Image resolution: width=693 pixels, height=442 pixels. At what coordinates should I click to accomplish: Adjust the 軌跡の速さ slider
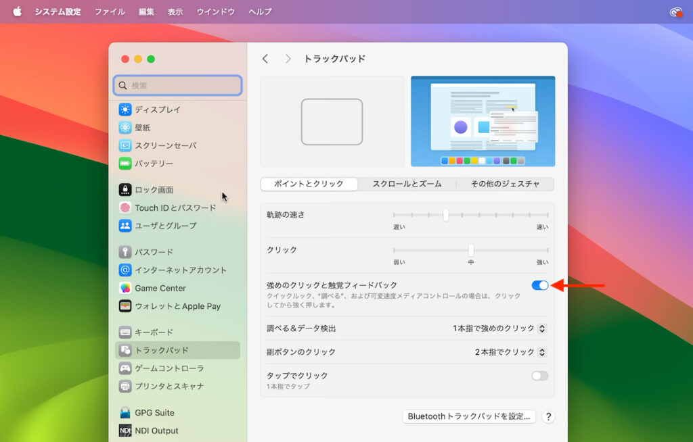tap(445, 215)
